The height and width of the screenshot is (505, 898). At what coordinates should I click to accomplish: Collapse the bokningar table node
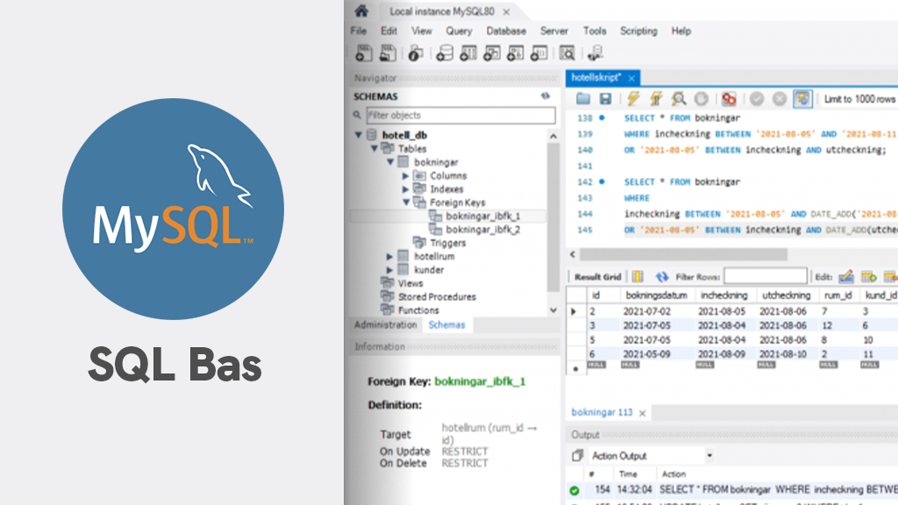point(390,162)
